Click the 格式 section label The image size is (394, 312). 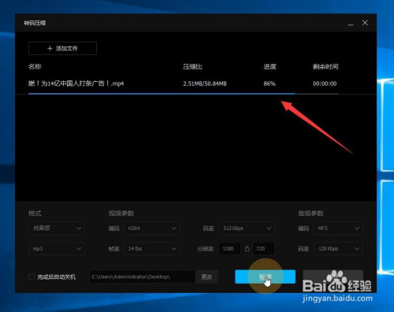point(35,213)
